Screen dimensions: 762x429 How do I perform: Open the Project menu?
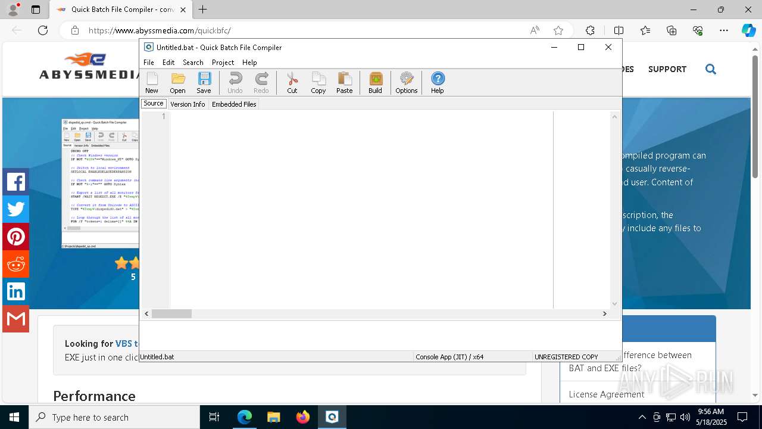(x=223, y=62)
